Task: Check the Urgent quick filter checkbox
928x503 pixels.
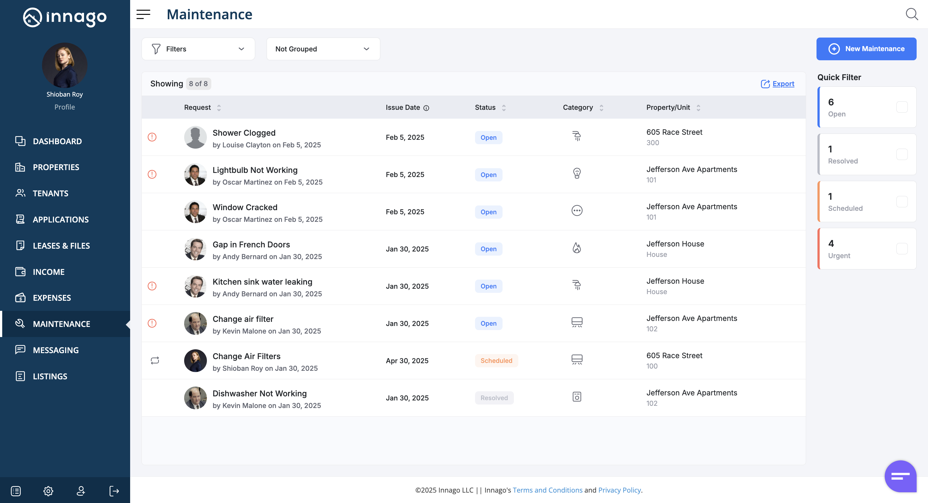Action: coord(902,249)
